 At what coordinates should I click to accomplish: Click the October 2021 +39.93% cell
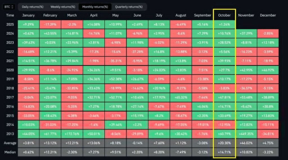coord(224,61)
